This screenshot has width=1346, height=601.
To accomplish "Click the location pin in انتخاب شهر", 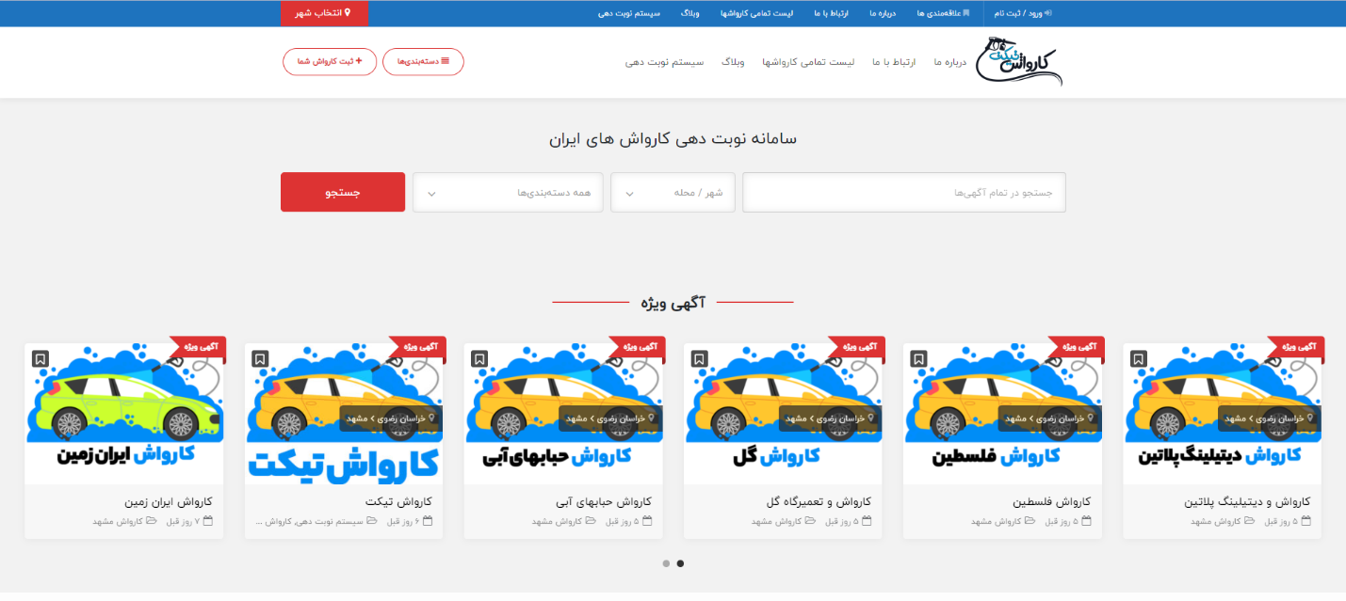I will pos(347,13).
